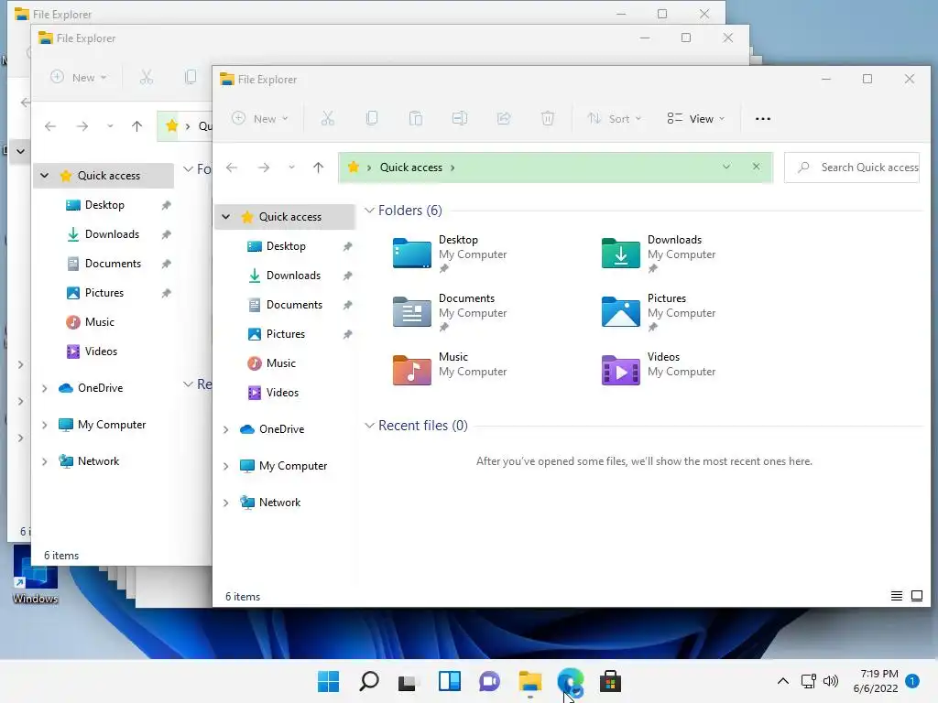The height and width of the screenshot is (703, 938).
Task: Click the X button in address bar
Action: (756, 167)
